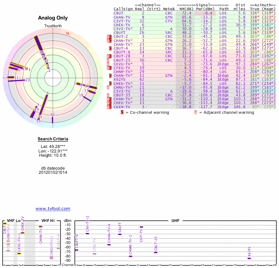The image size is (279, 268).
Task: Click the -6.4 Pwr(dBm) value
Action: (x=208, y=13)
